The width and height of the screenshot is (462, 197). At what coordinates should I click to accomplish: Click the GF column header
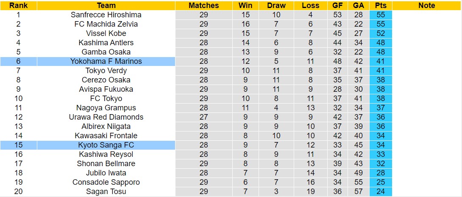(338, 5)
